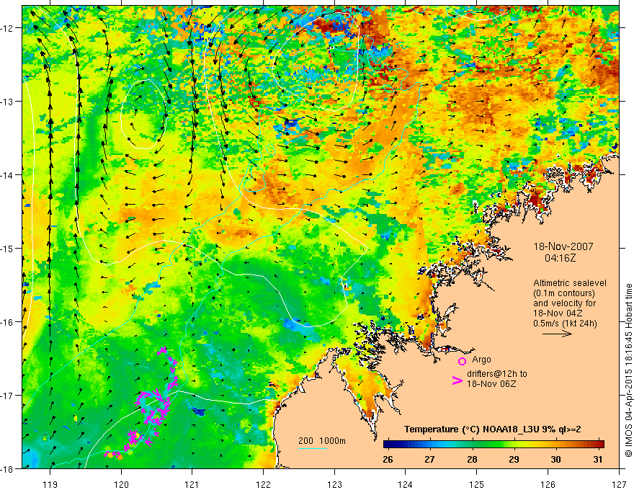Click the cyan bathymetry legend line

tap(313, 448)
